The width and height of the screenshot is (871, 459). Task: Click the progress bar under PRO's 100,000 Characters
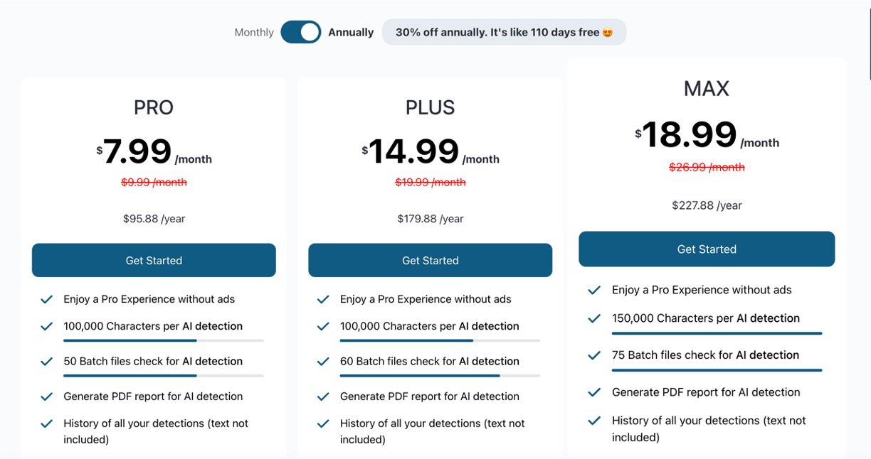[164, 341]
